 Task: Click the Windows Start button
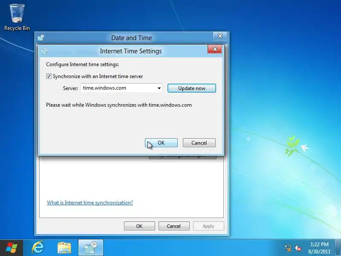12,248
